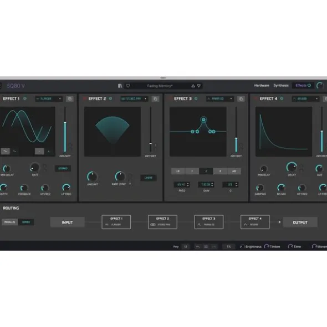327x327 pixels.
Task: Select previous preset with up triangle
Action: 193,86
